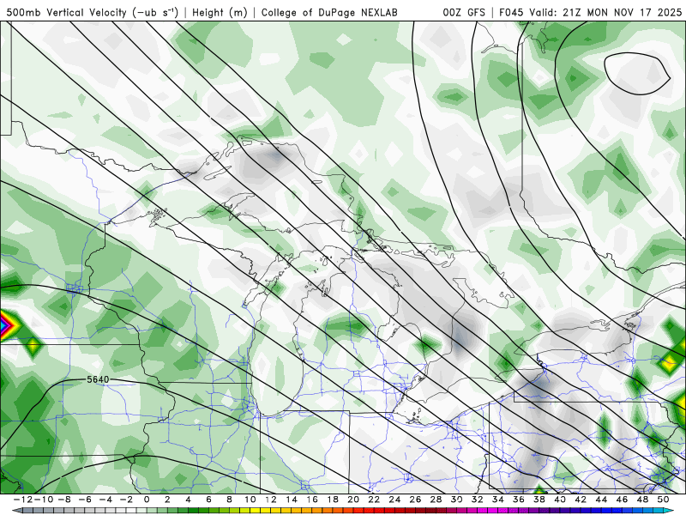Click the closed oval height contour
The width and height of the screenshot is (686, 515).
pyautogui.click(x=636, y=73)
